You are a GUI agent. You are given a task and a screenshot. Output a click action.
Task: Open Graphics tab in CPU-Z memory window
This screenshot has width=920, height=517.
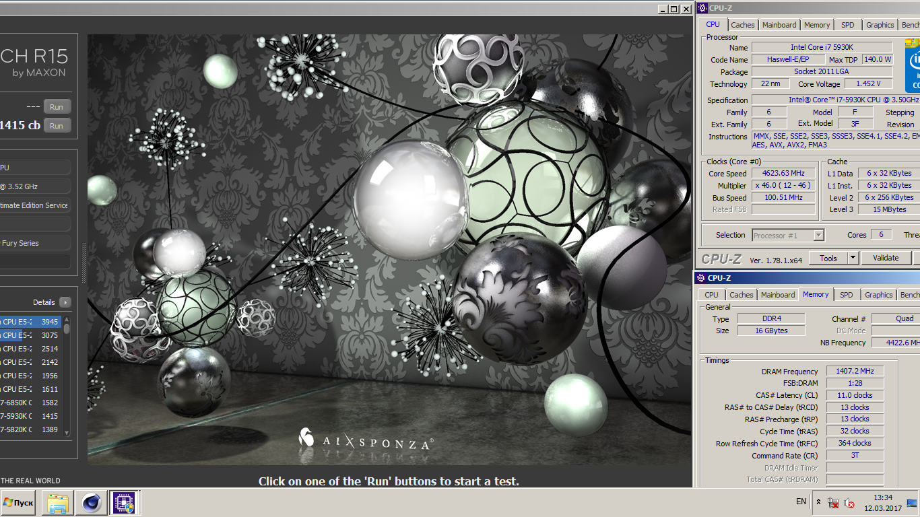878,295
